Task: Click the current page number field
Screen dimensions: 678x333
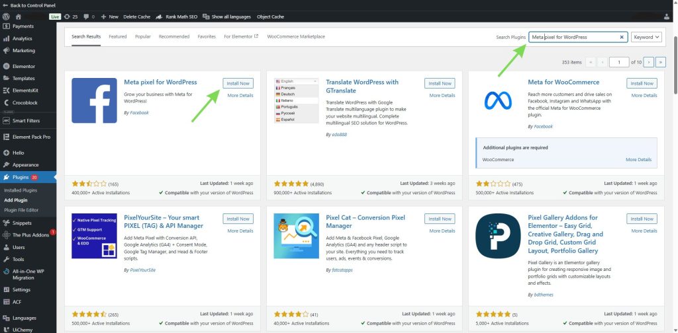Action: click(x=619, y=62)
